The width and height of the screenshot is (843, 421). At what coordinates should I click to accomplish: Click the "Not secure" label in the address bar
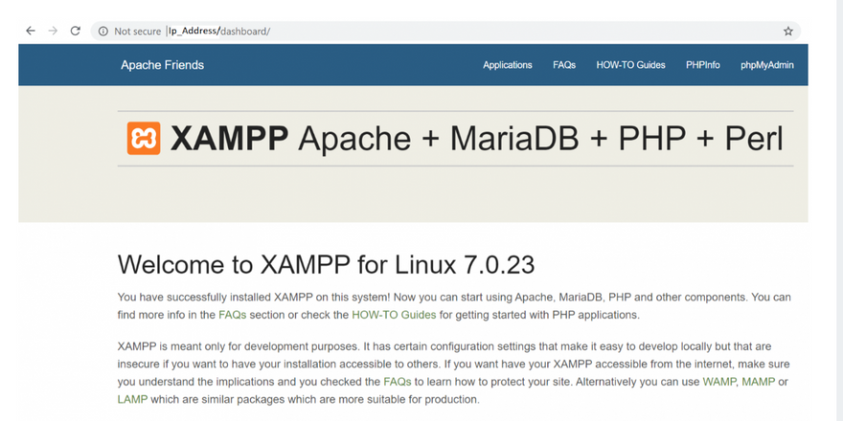tap(138, 32)
